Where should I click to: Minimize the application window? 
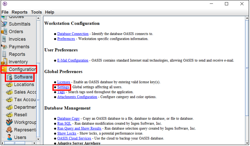pos(212,4)
